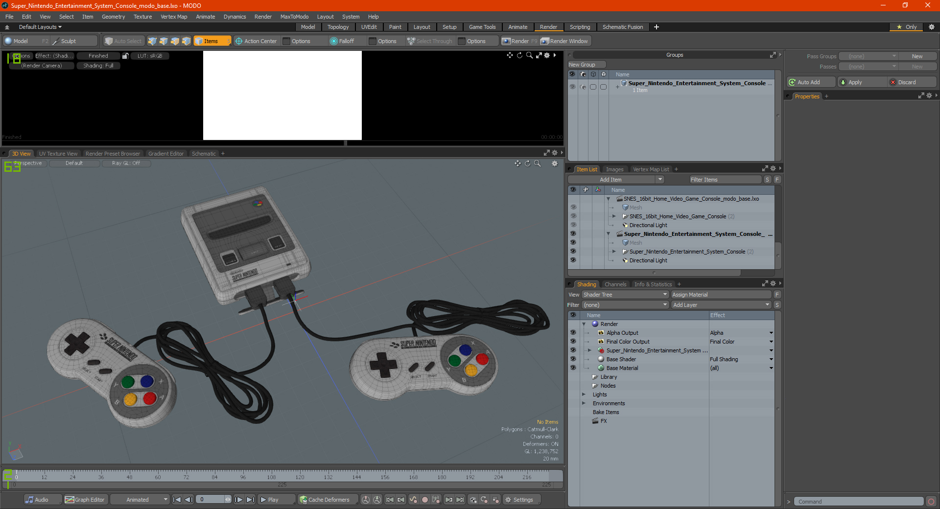Toggle Options checkbox after Falloff
Viewport: 940px width, 509px height.
click(x=373, y=41)
